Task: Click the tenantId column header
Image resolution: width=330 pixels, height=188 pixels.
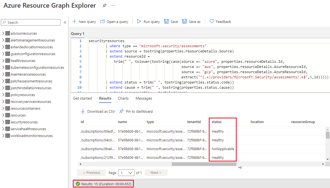Action: [x=194, y=122]
